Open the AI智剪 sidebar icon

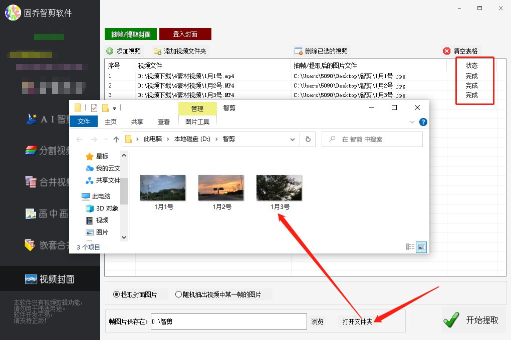32,119
